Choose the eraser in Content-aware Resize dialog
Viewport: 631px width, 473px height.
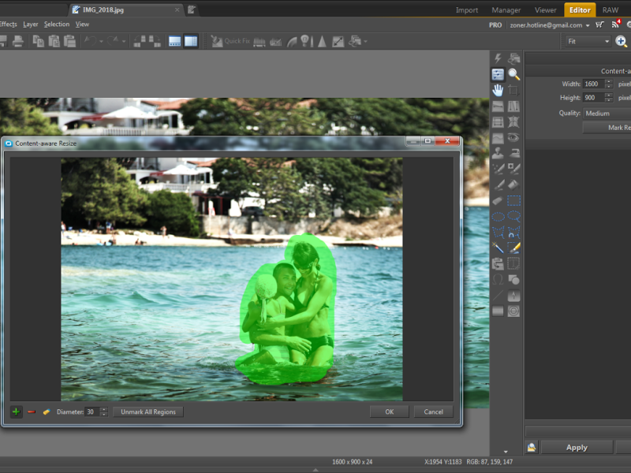[47, 412]
